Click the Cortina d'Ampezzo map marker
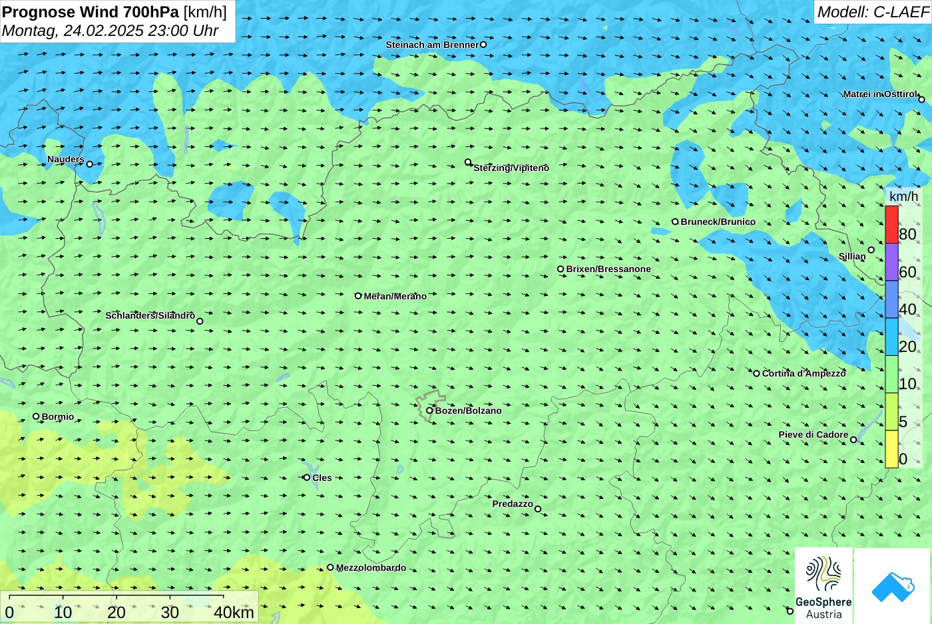932x624 pixels. [756, 373]
